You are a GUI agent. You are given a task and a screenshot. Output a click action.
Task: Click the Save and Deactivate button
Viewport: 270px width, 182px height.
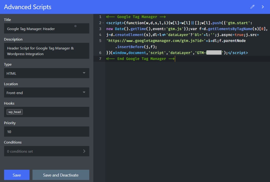click(61, 175)
